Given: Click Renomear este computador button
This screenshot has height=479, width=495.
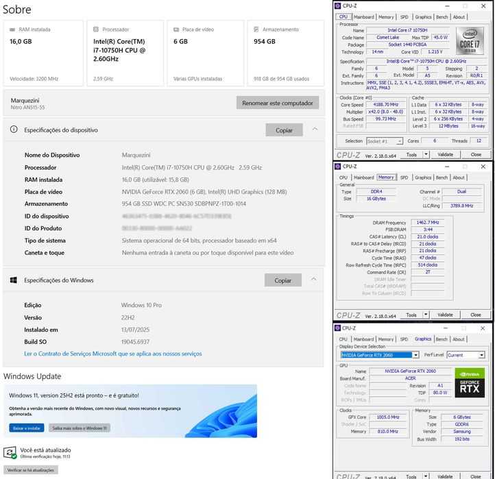Looking at the screenshot, I should [x=278, y=103].
